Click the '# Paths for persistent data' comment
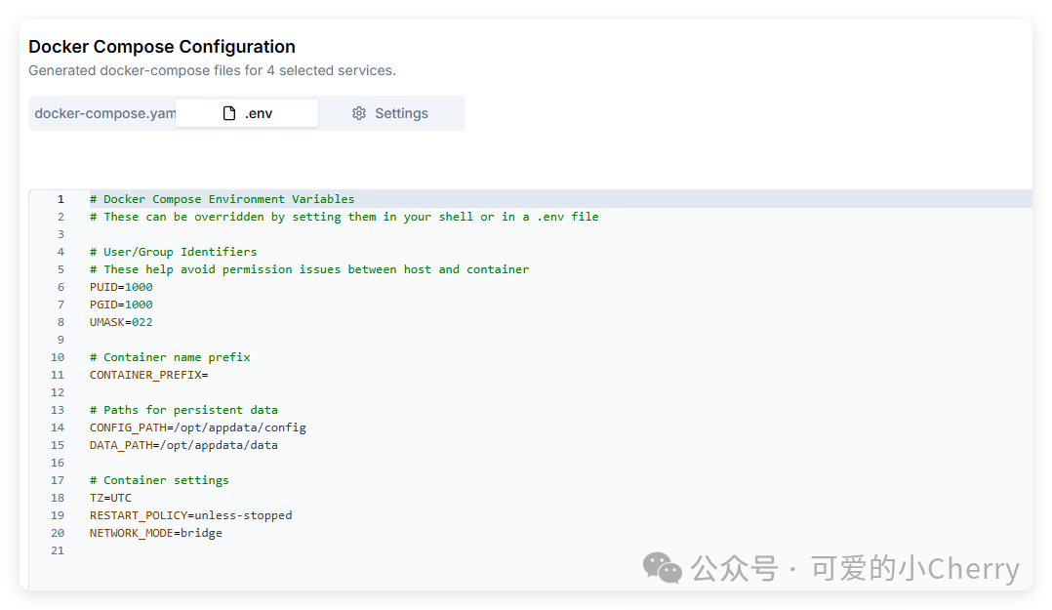1052x610 pixels. coord(183,410)
